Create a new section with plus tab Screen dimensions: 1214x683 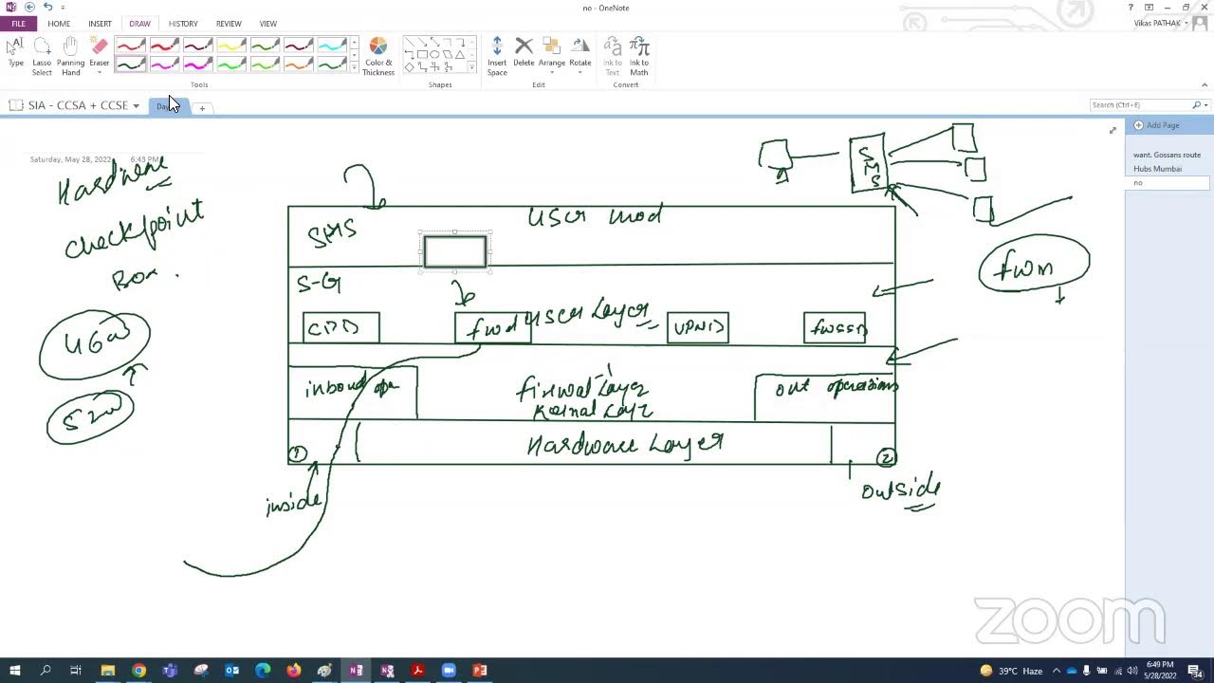(201, 107)
